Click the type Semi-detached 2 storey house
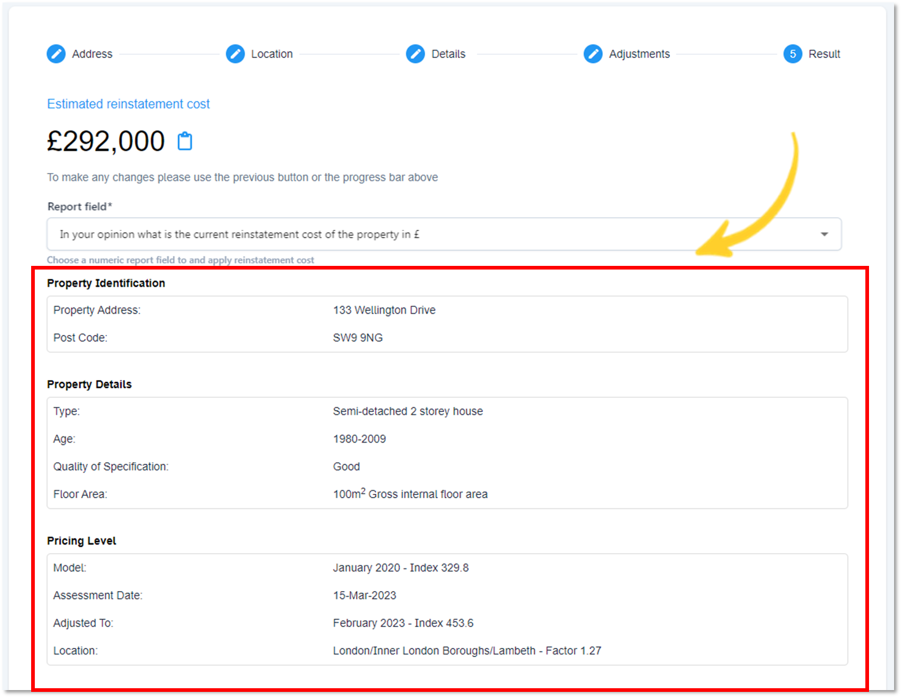Screen dimensions: 902x698 tap(408, 411)
